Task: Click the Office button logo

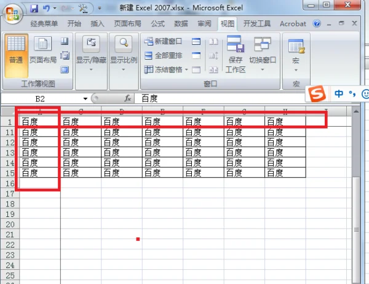Action: click(14, 13)
